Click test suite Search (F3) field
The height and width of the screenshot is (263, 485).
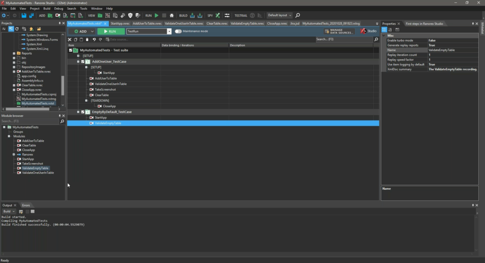[344, 39]
